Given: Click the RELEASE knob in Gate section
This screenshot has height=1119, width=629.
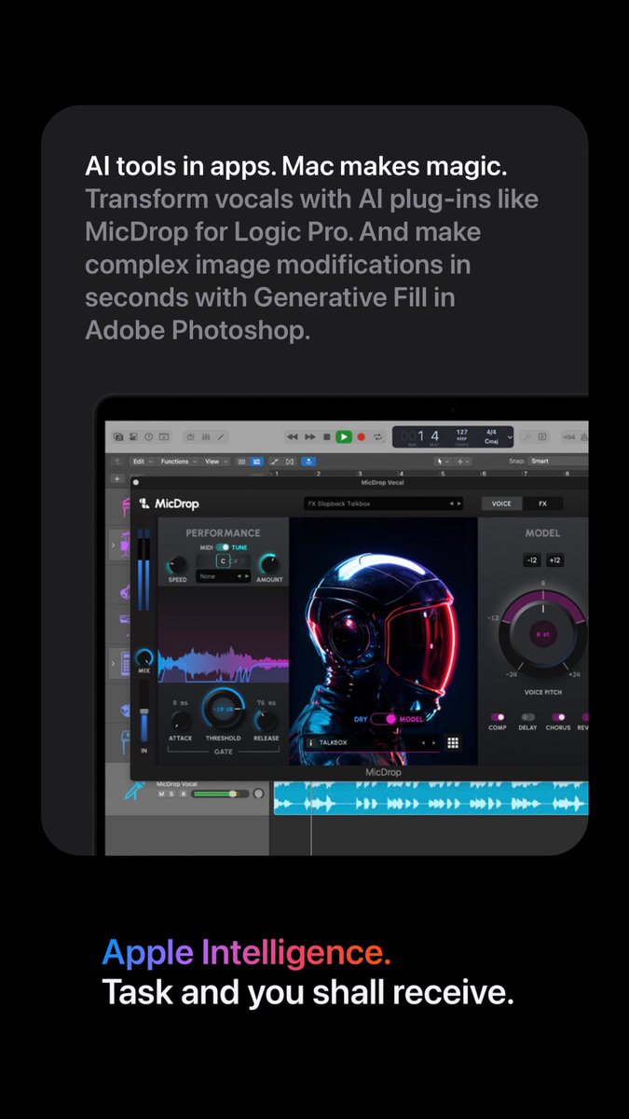Looking at the screenshot, I should [x=267, y=721].
